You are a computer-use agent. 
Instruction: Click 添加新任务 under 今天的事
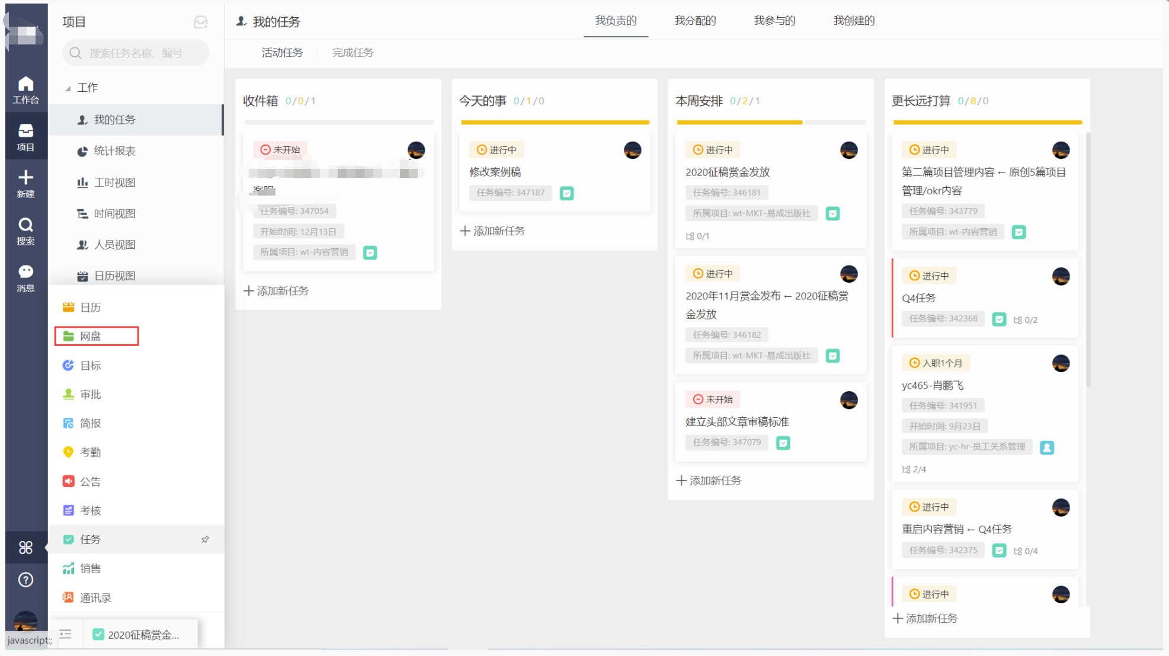click(x=492, y=231)
